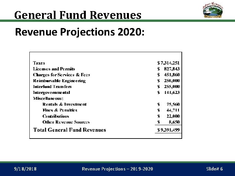Click the footer date 9/18/2018
235x176 pixels.
(x=25, y=169)
